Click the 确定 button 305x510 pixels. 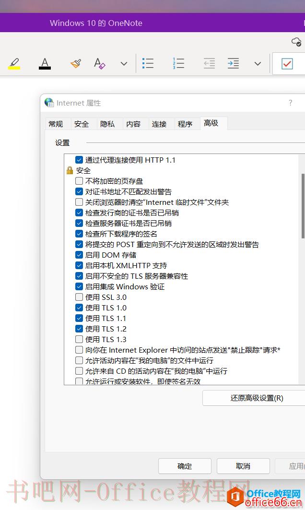tap(185, 466)
